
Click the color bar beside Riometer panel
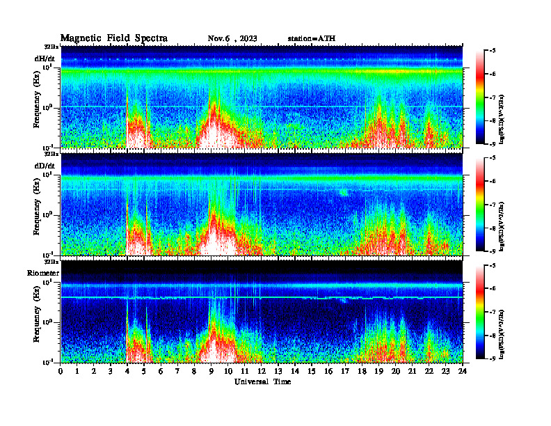[480, 312]
